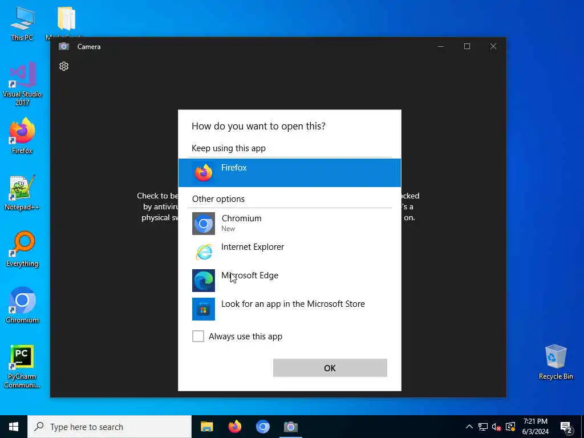Screen dimensions: 584x438
Task: Click the taskbar search box
Action: pos(109,427)
